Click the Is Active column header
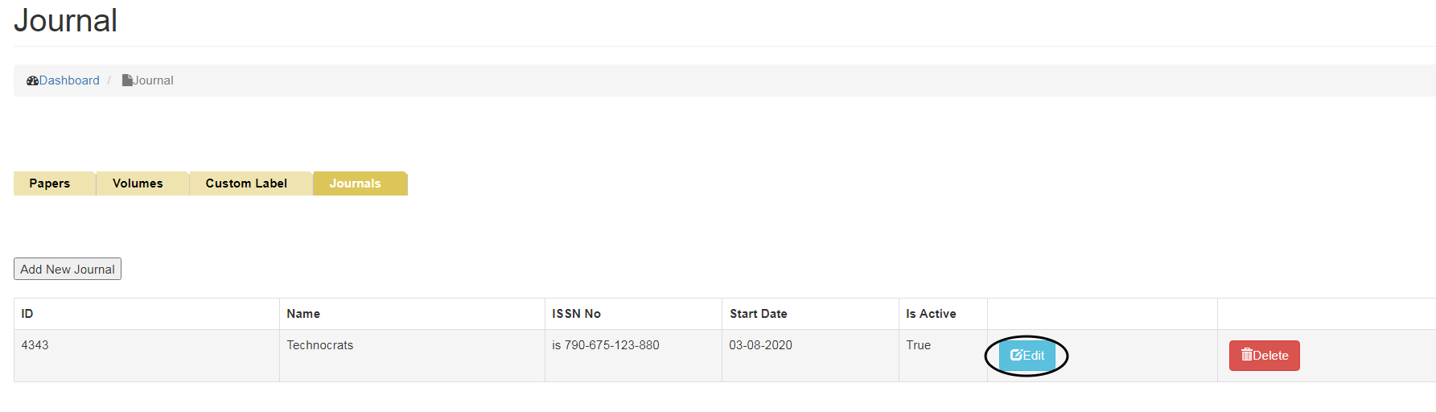1436x412 pixels. (x=931, y=314)
